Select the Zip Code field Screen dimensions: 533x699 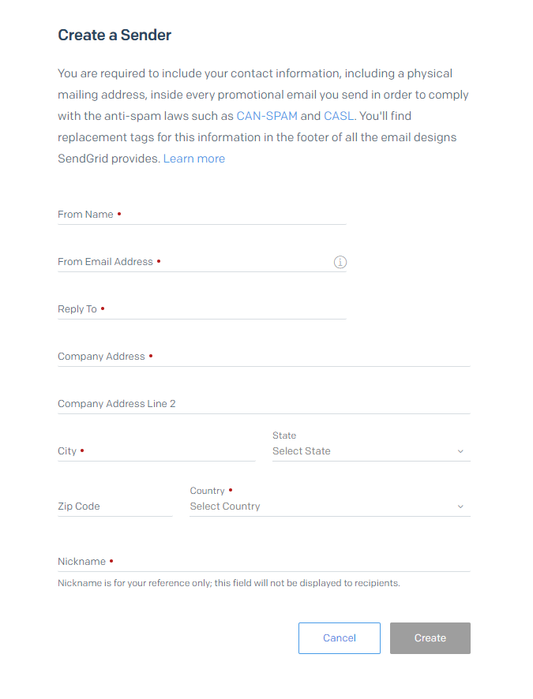[114, 506]
